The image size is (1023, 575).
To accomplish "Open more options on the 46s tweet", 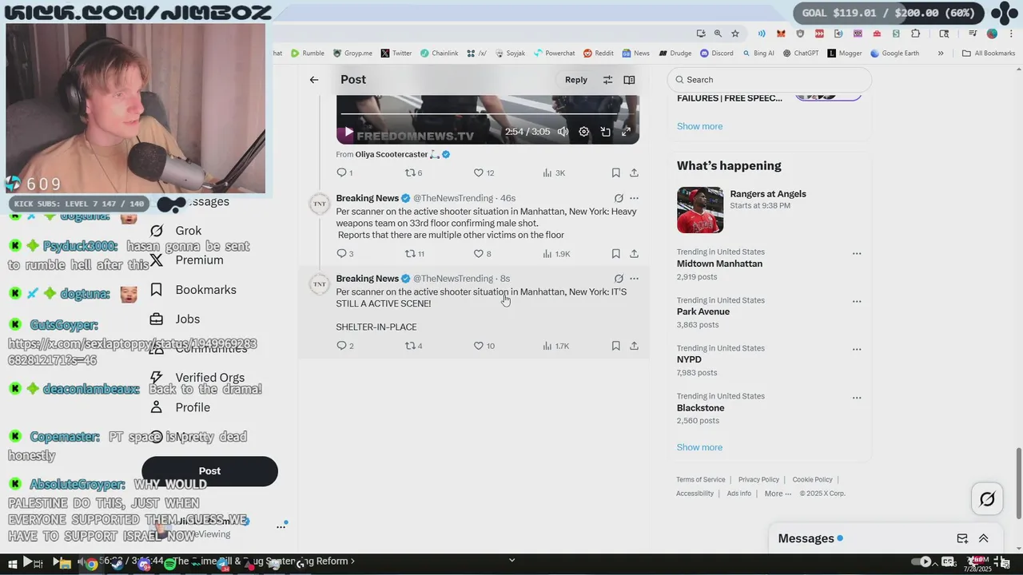I will (634, 198).
